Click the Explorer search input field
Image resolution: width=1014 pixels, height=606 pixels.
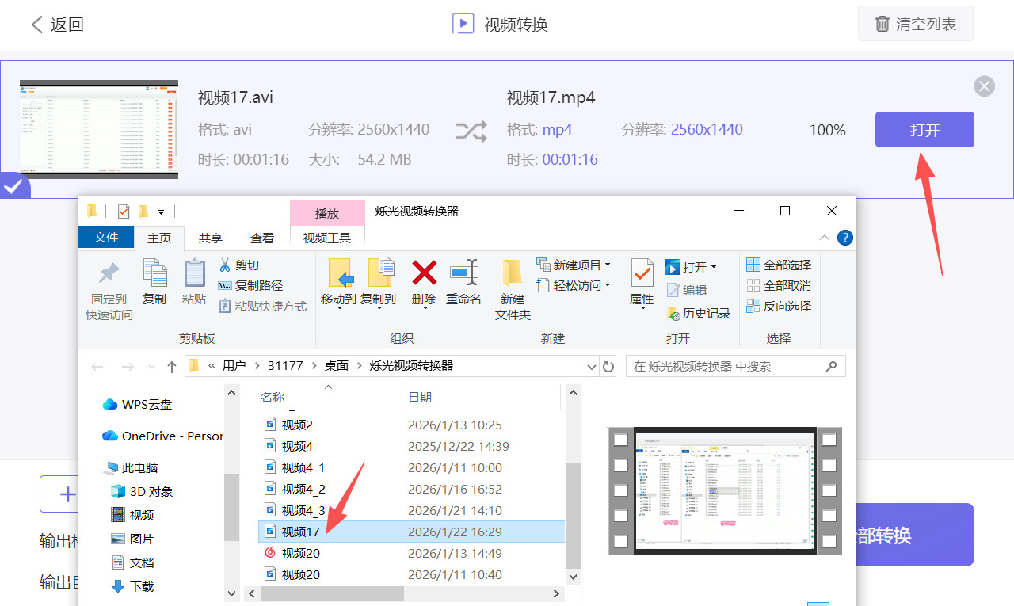pos(735,366)
